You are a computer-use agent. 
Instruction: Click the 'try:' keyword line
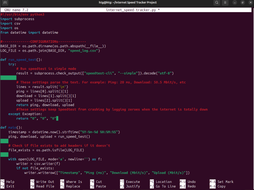click(x=12, y=64)
